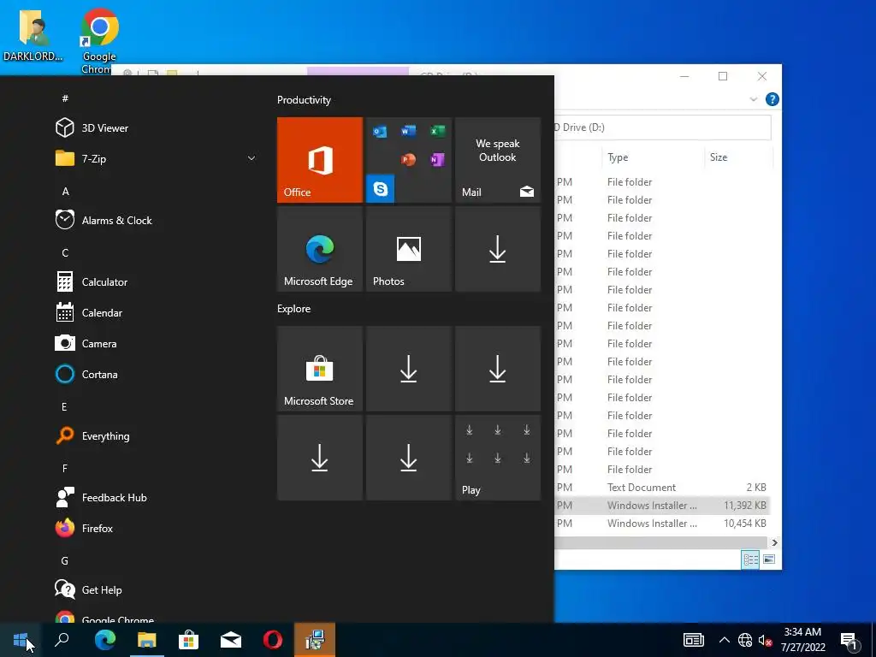Select the 10,454 KB Windows Installer row
The height and width of the screenshot is (657, 876).
(663, 523)
